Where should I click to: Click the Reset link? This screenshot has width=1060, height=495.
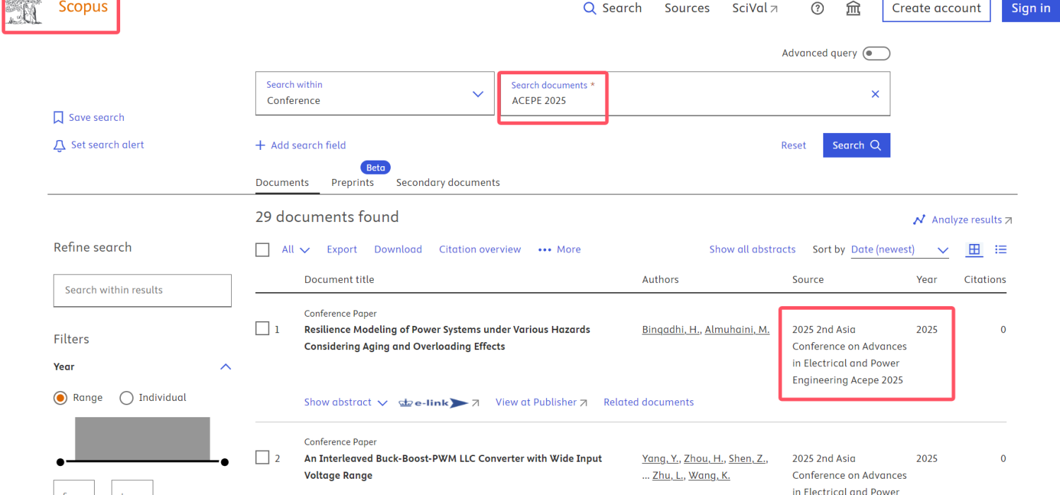pyautogui.click(x=793, y=146)
